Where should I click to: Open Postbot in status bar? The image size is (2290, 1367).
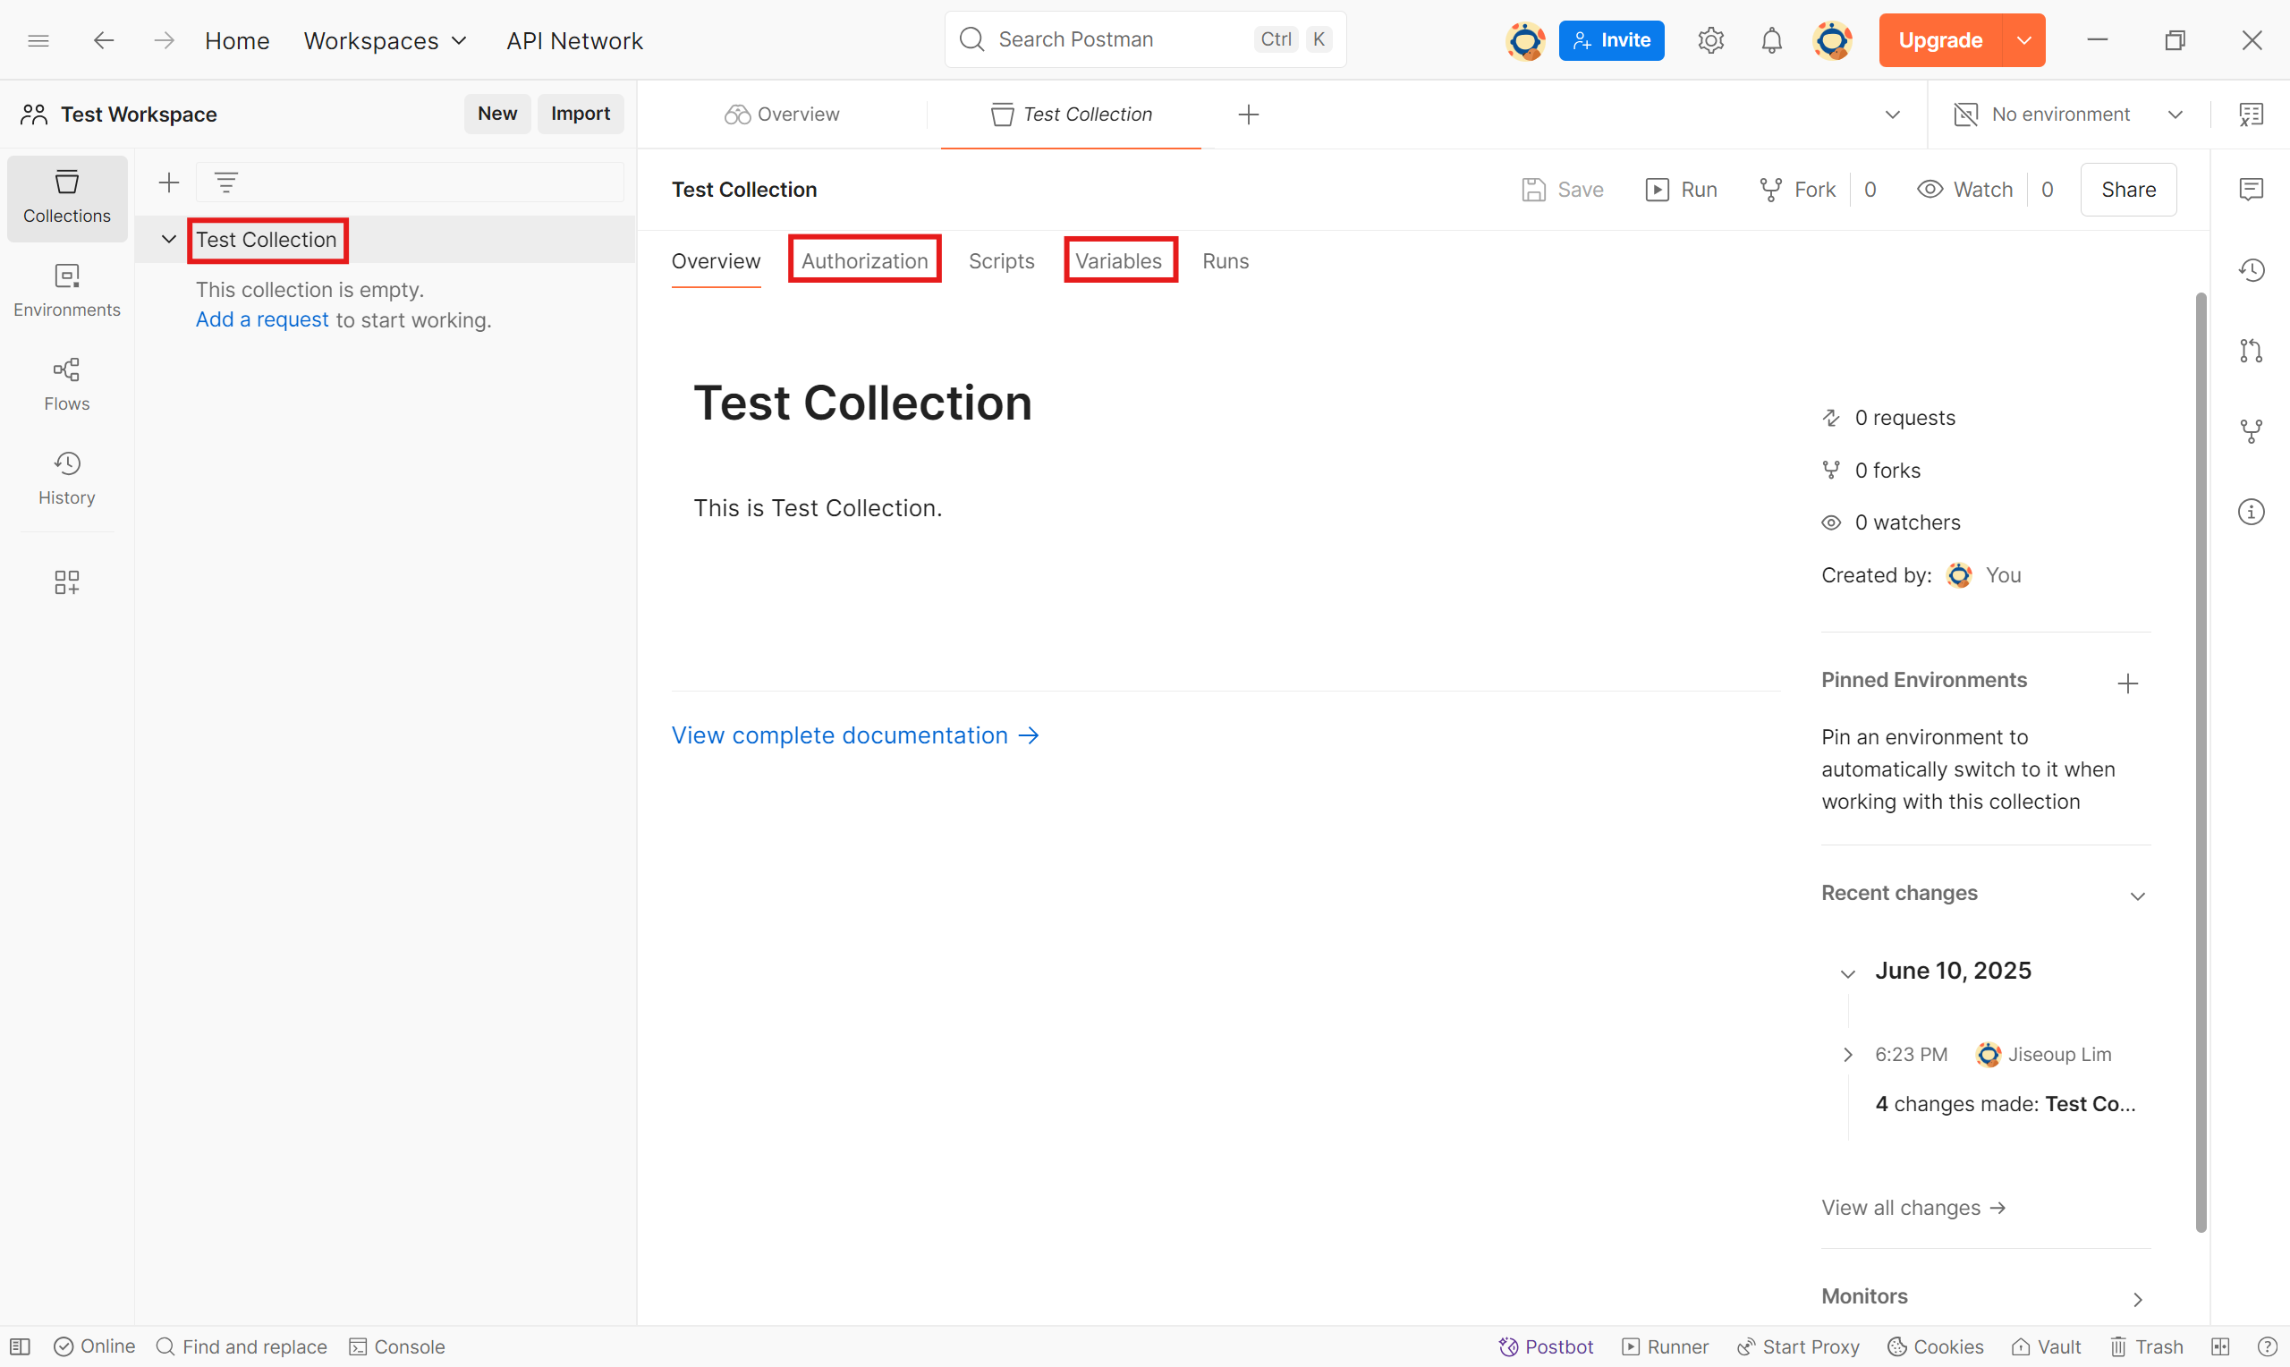click(1546, 1346)
